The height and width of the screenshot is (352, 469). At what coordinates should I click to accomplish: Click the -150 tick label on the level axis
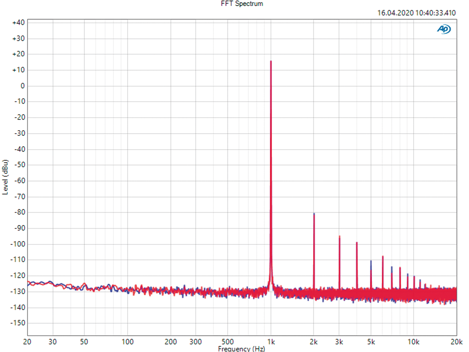[x=17, y=323]
